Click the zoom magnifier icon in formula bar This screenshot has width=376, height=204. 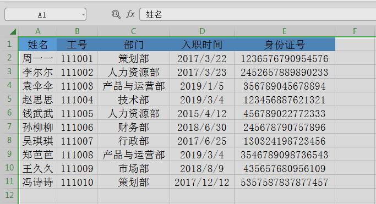pos(116,14)
